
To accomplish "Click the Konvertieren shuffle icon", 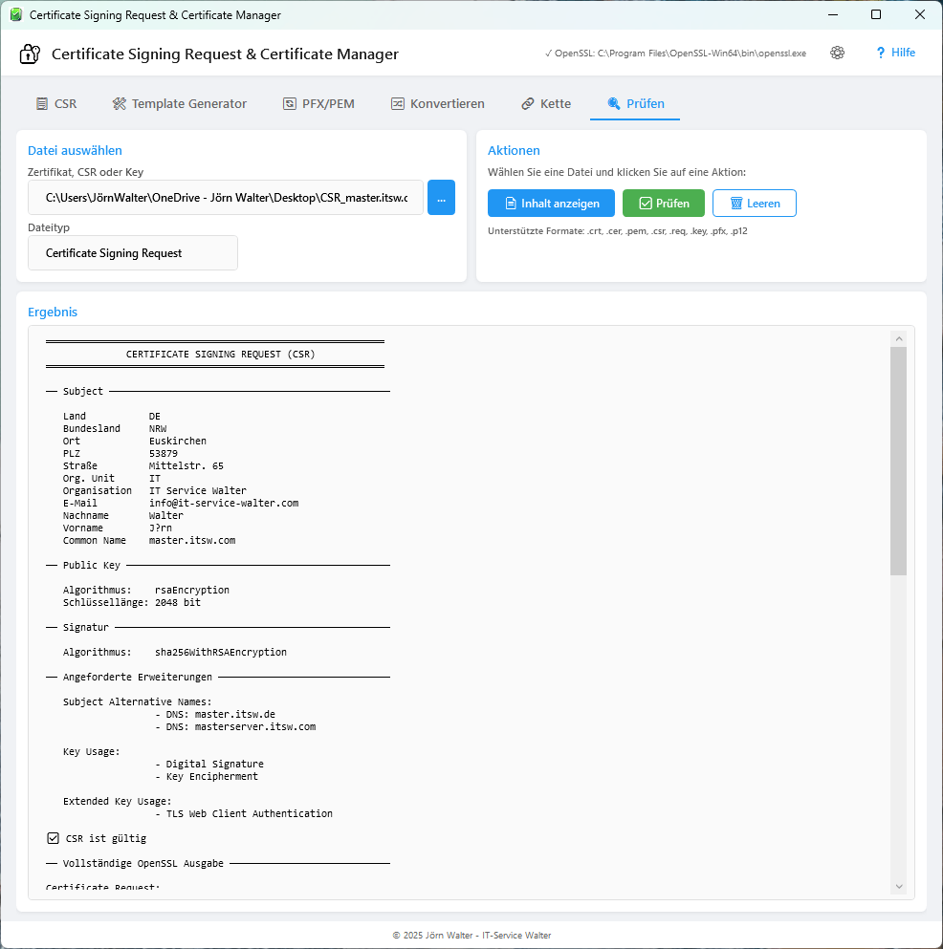I will point(398,104).
